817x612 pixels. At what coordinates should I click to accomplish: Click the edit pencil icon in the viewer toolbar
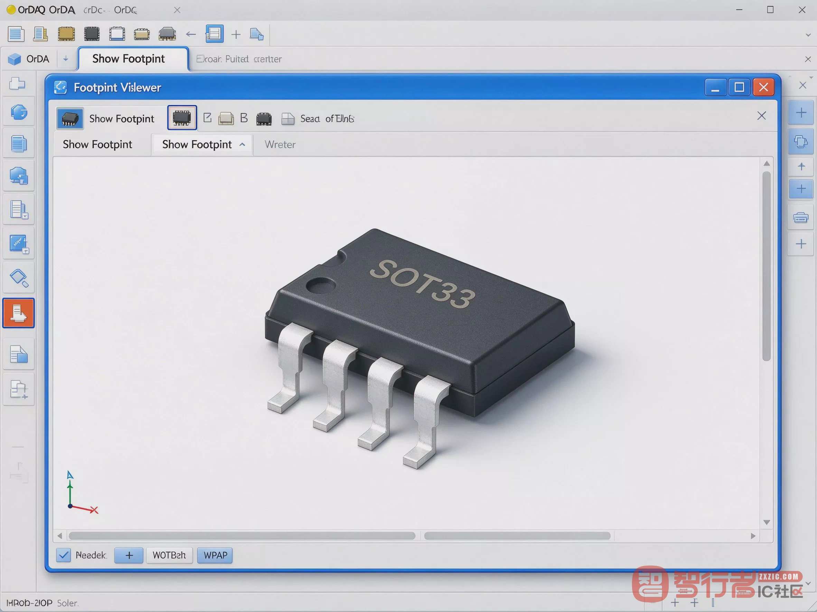pos(207,118)
